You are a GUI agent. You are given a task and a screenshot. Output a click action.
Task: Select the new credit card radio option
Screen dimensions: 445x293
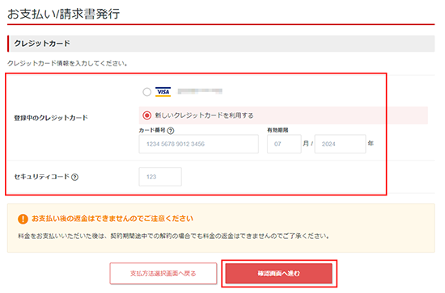[x=146, y=115]
